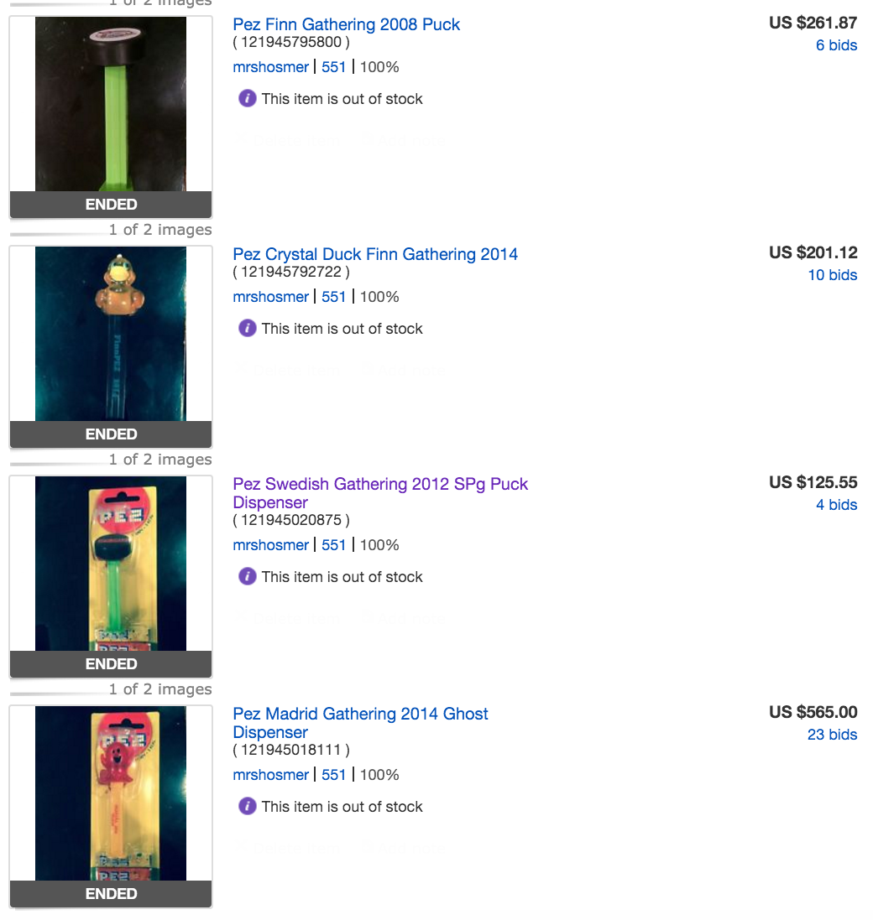The height and width of the screenshot is (920, 873).
Task: Open mrshosmer profile on Madrid Ghost listing
Action: coord(270,775)
